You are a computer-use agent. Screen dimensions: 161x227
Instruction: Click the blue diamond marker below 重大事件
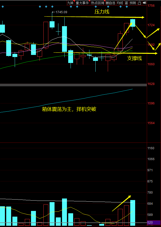click(x=77, y=7)
